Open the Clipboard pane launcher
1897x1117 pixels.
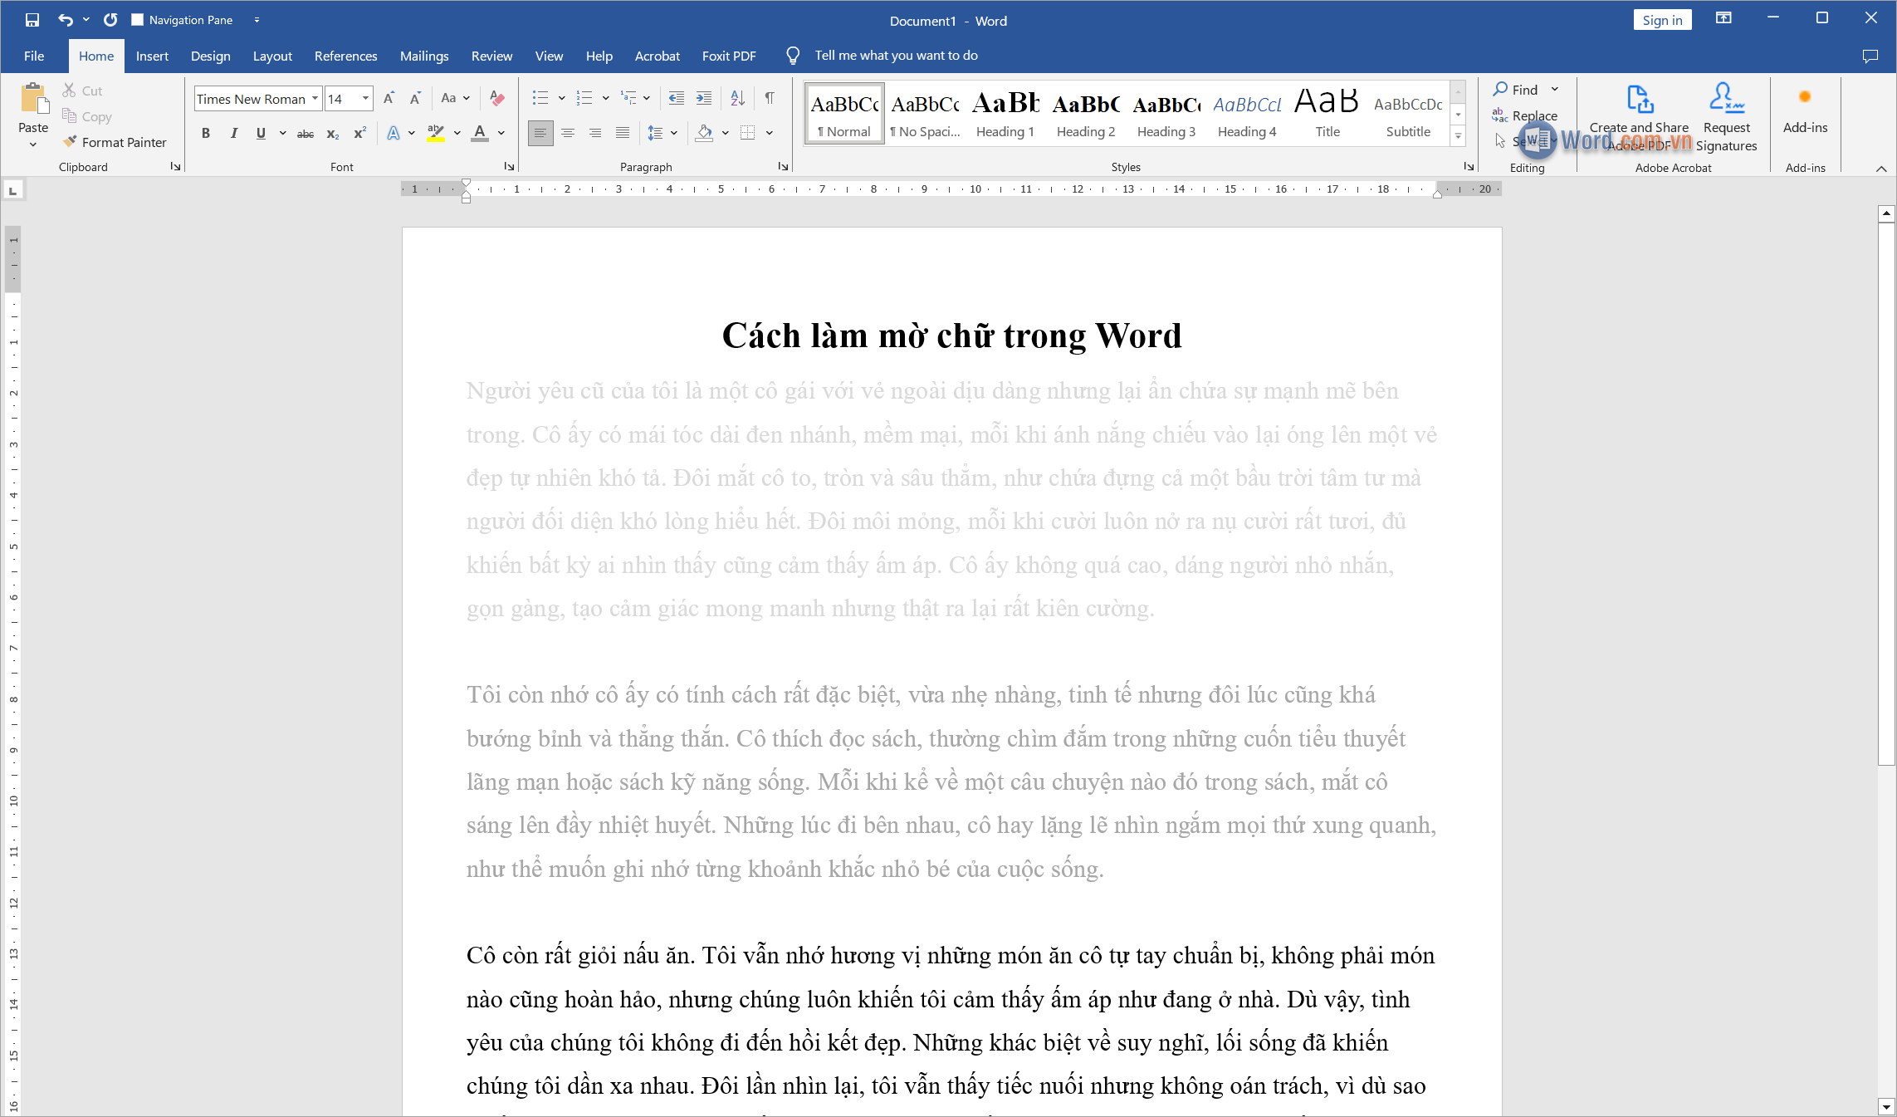(175, 167)
